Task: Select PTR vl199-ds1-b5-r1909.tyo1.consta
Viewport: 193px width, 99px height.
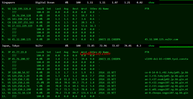Action: (x=166, y=59)
